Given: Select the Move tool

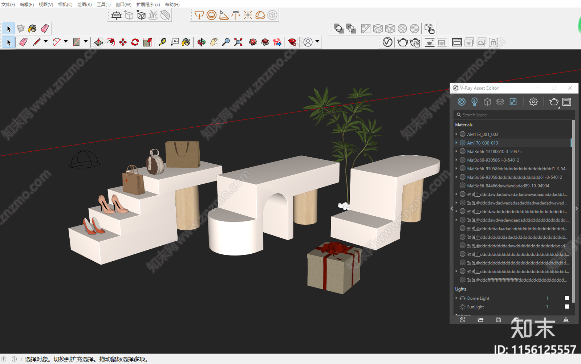Looking at the screenshot, I should 123,42.
